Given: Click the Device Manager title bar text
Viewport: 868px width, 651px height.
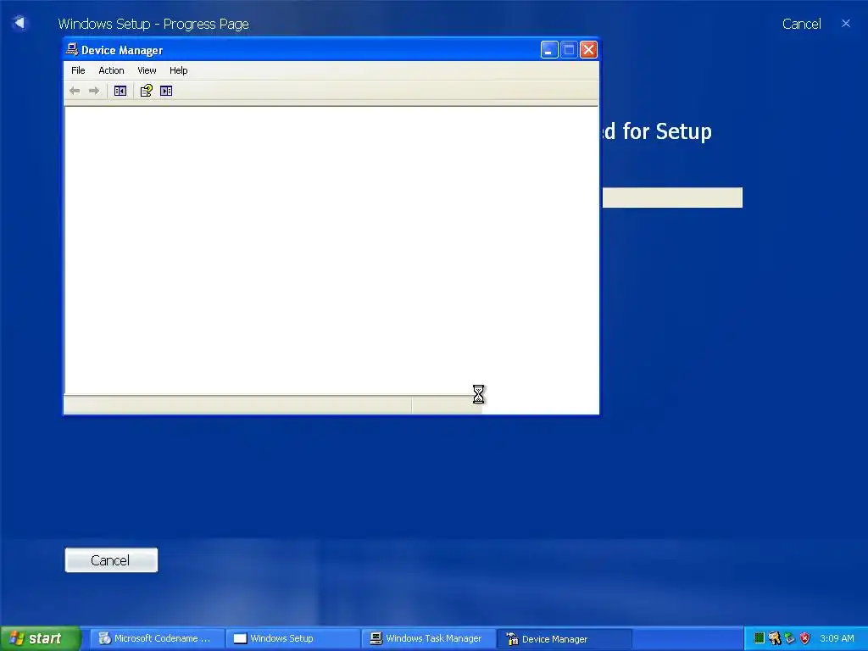Looking at the screenshot, I should pyautogui.click(x=122, y=50).
